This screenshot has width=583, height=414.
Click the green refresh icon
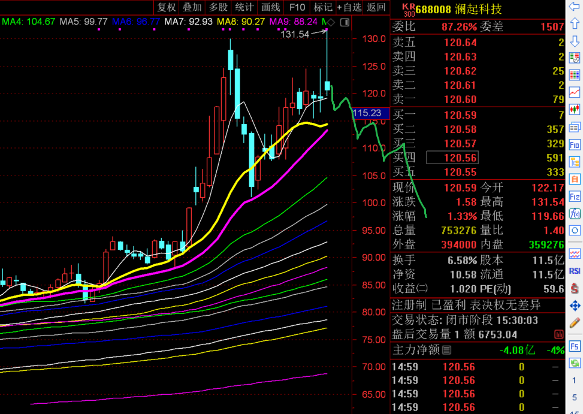point(575,363)
